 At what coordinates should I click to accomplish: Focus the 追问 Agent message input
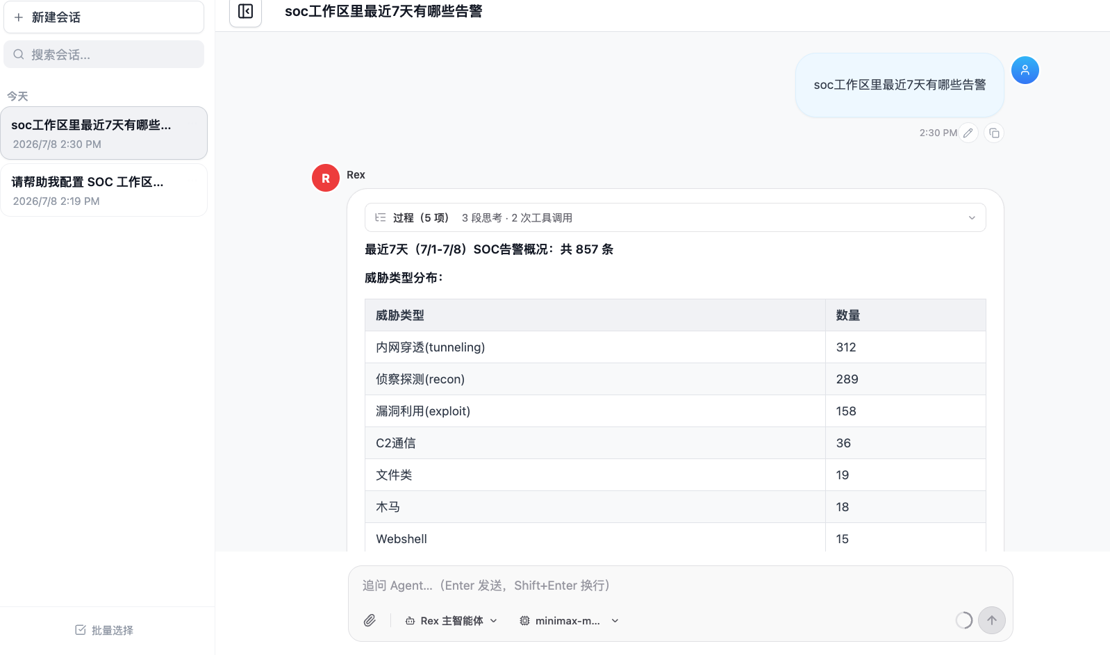[x=679, y=586]
